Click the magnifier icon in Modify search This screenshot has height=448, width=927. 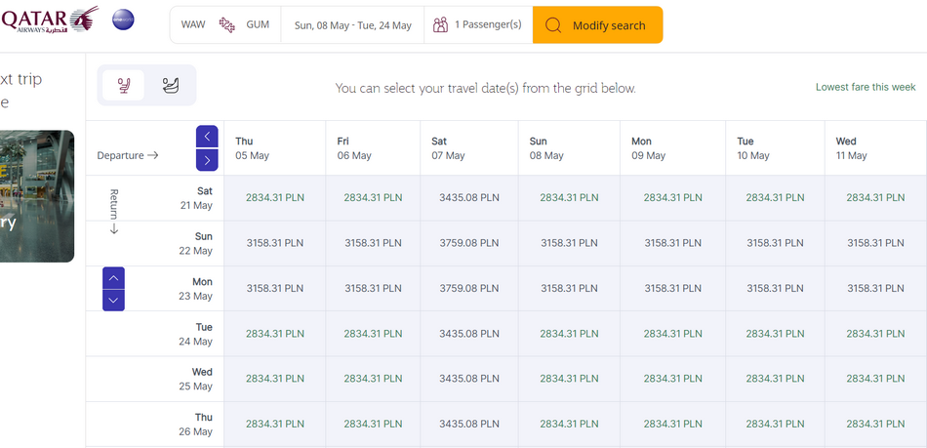(x=552, y=25)
